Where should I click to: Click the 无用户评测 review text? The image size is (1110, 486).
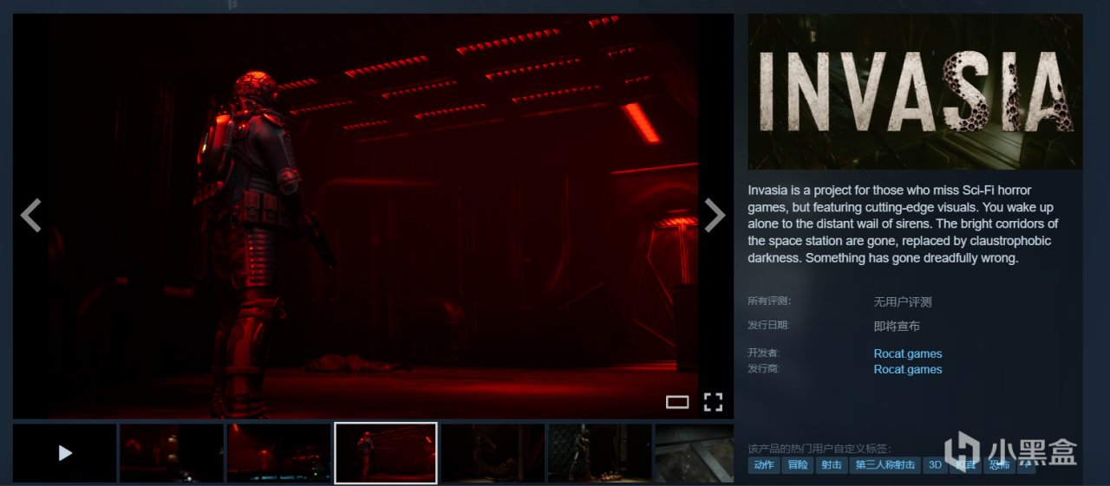click(x=903, y=302)
